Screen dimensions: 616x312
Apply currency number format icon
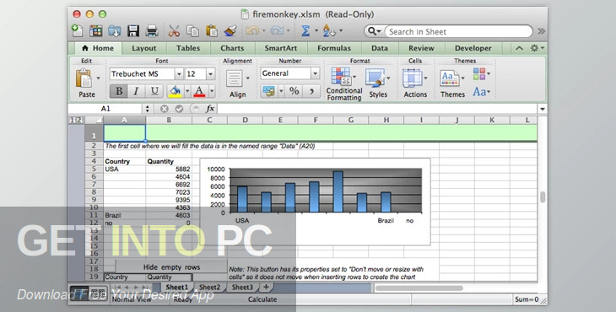[268, 91]
